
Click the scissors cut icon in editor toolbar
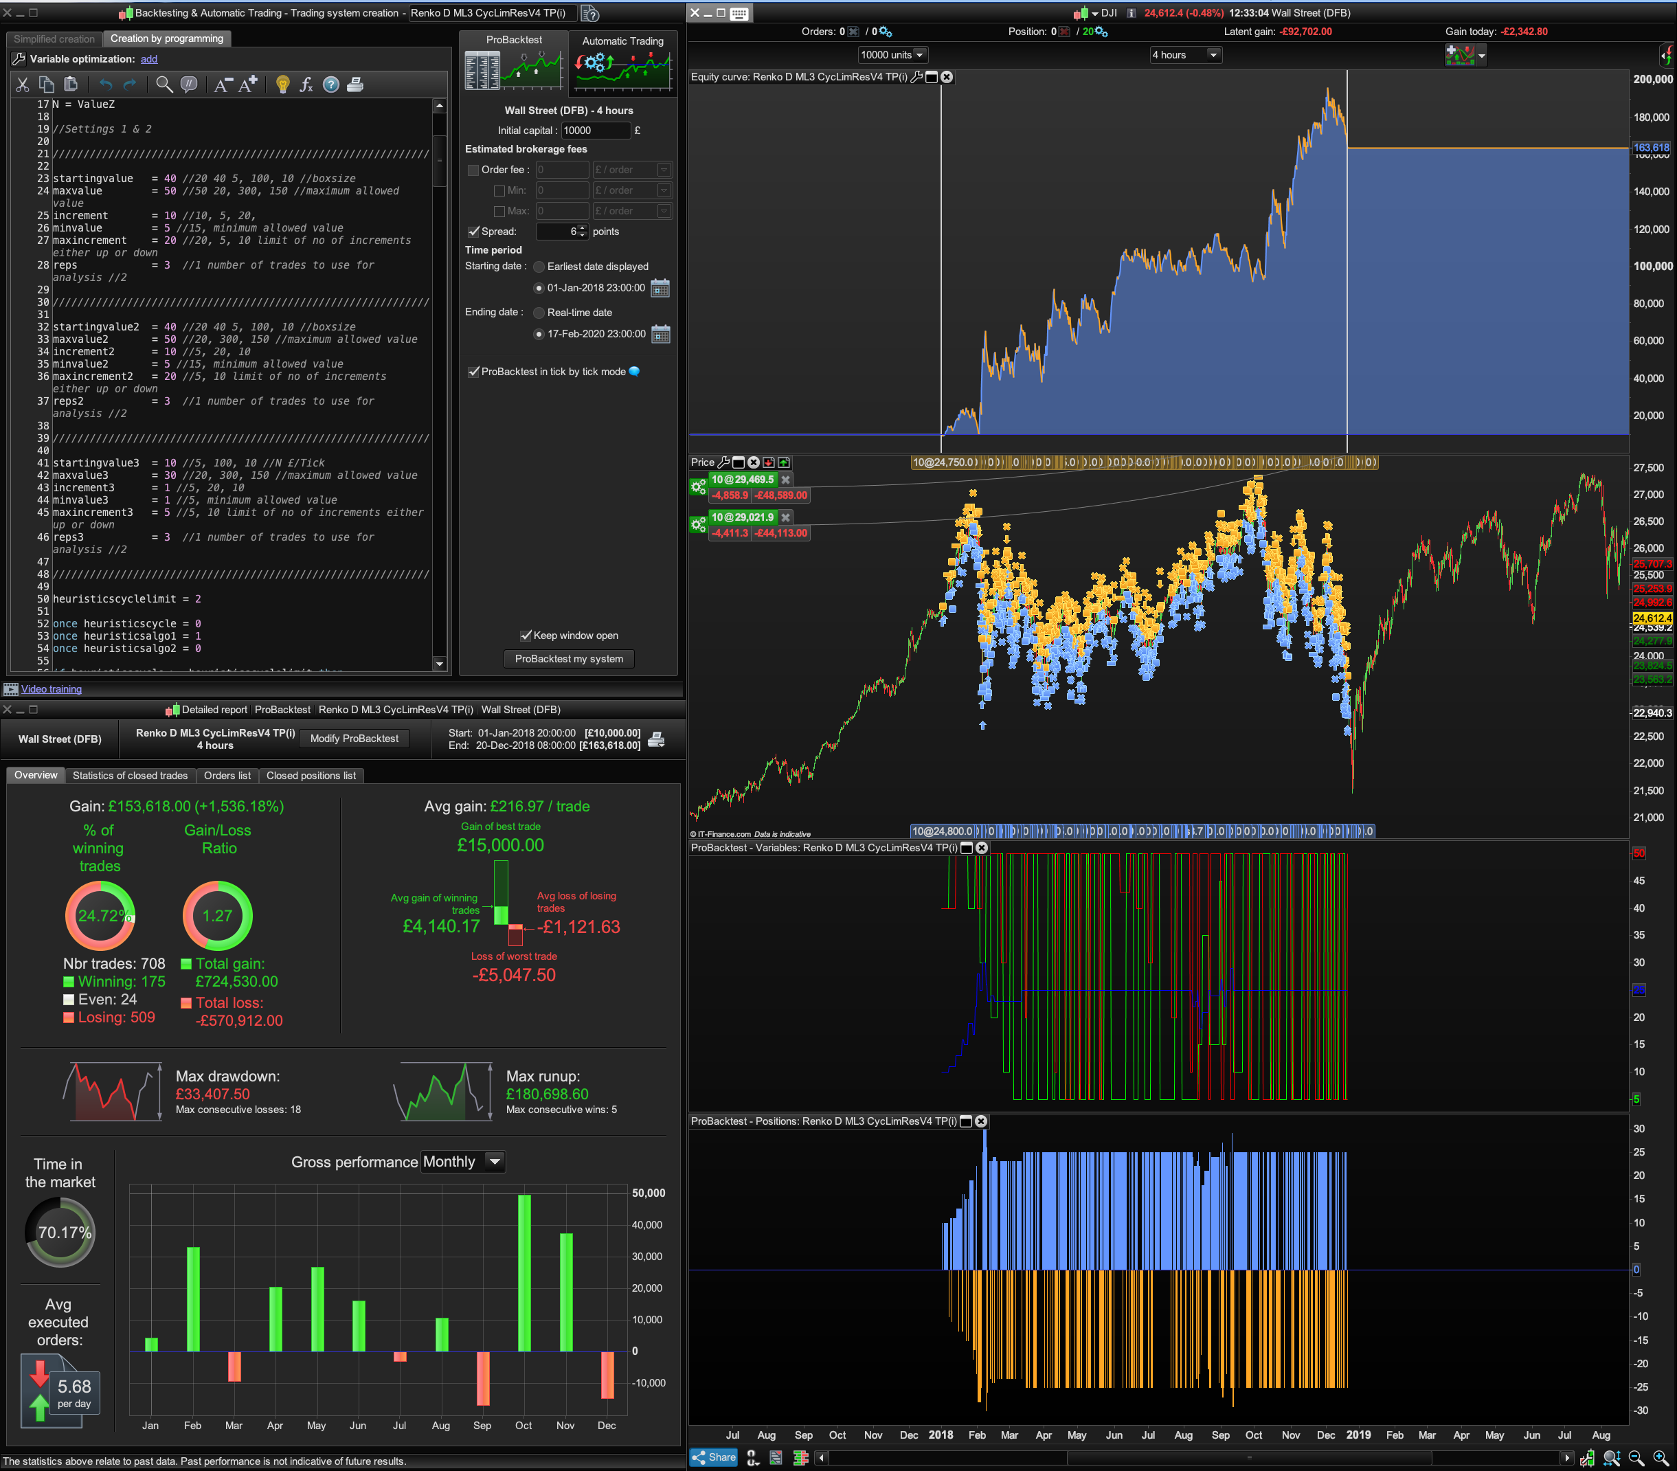[22, 85]
